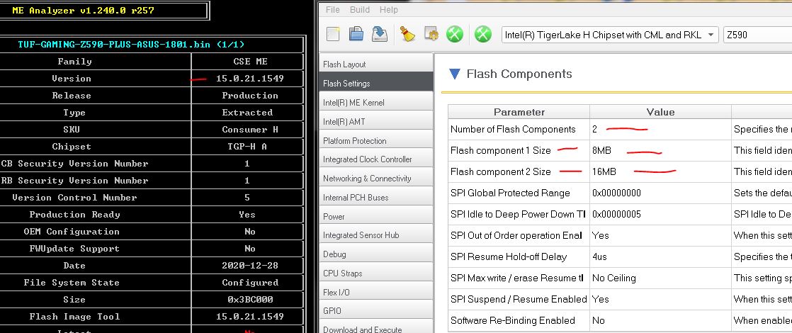Edit Flash component 1 Size value 8MB
This screenshot has height=333, width=792.
(660, 151)
